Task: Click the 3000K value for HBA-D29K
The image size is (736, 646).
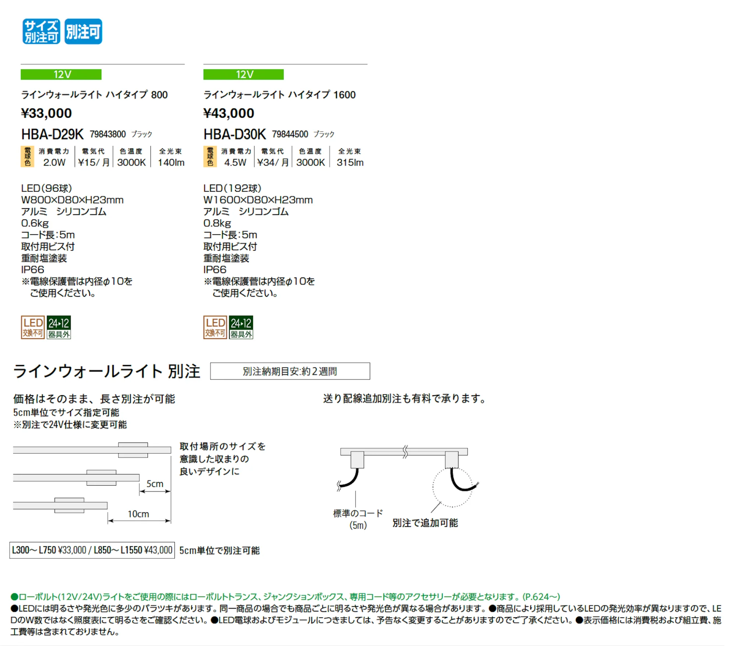Action: coord(131,162)
